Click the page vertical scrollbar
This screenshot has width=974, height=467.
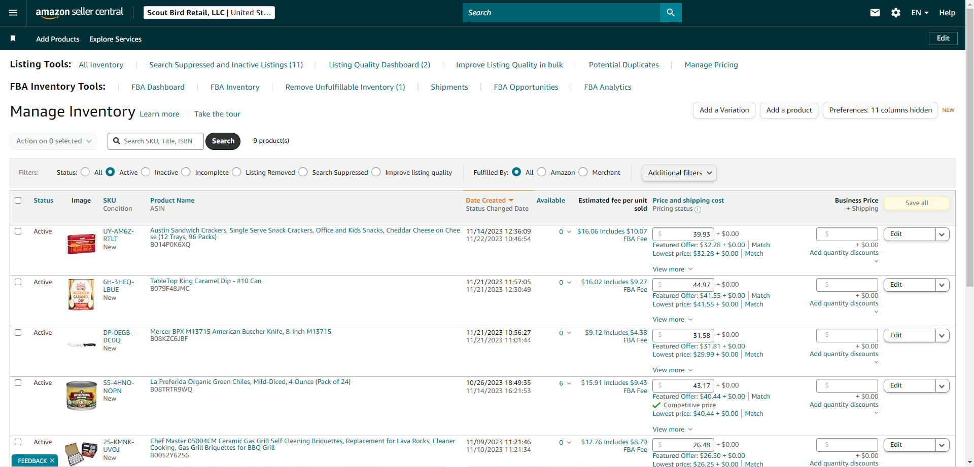969,147
